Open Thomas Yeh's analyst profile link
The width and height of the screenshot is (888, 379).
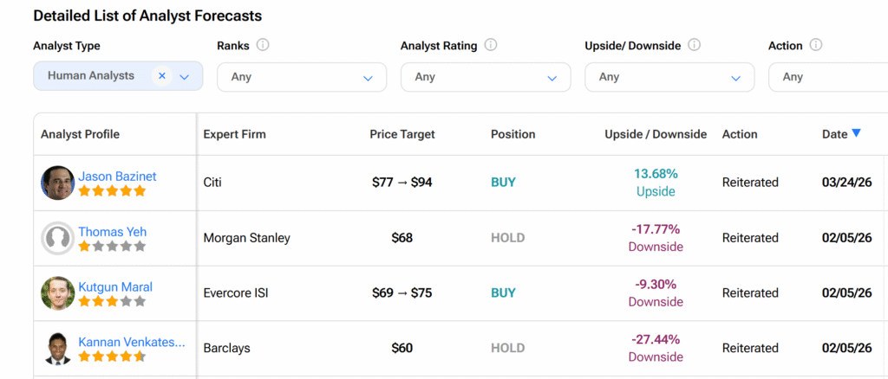click(x=112, y=231)
